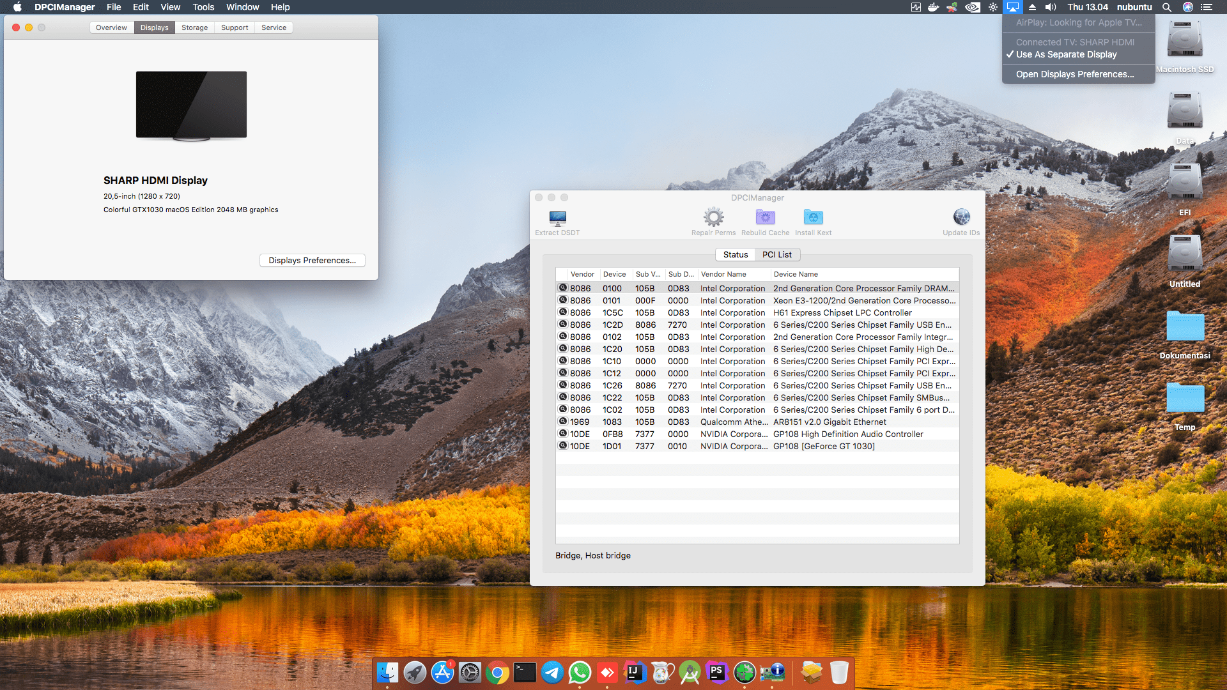
Task: Click the Displays Preferences button
Action: [312, 260]
